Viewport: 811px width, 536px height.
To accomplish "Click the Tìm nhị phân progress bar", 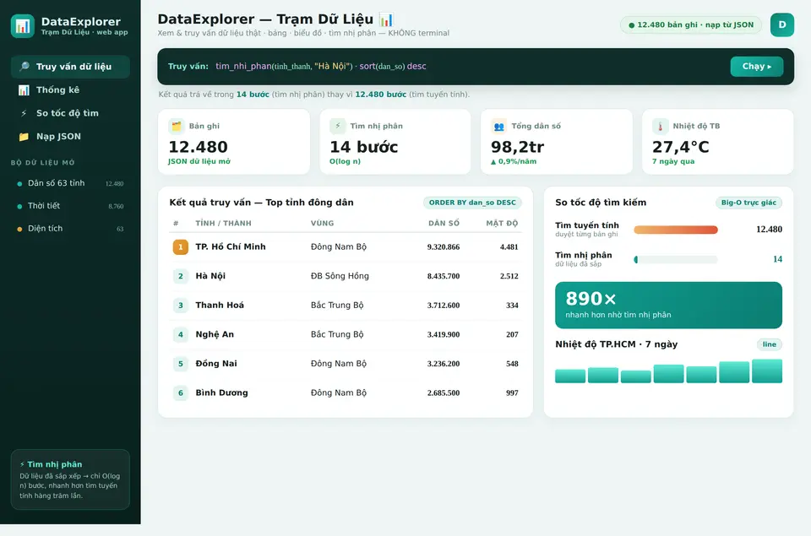I will click(676, 259).
